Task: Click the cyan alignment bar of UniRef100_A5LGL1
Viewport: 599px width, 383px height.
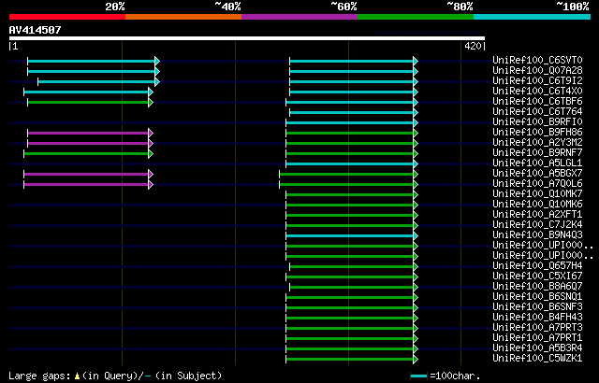Action: point(352,163)
